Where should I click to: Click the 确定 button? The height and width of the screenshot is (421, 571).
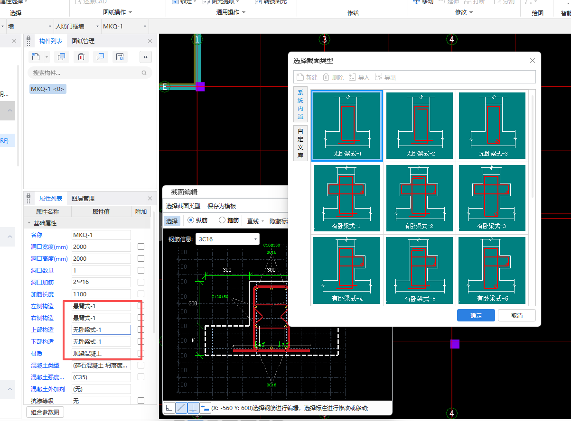476,315
